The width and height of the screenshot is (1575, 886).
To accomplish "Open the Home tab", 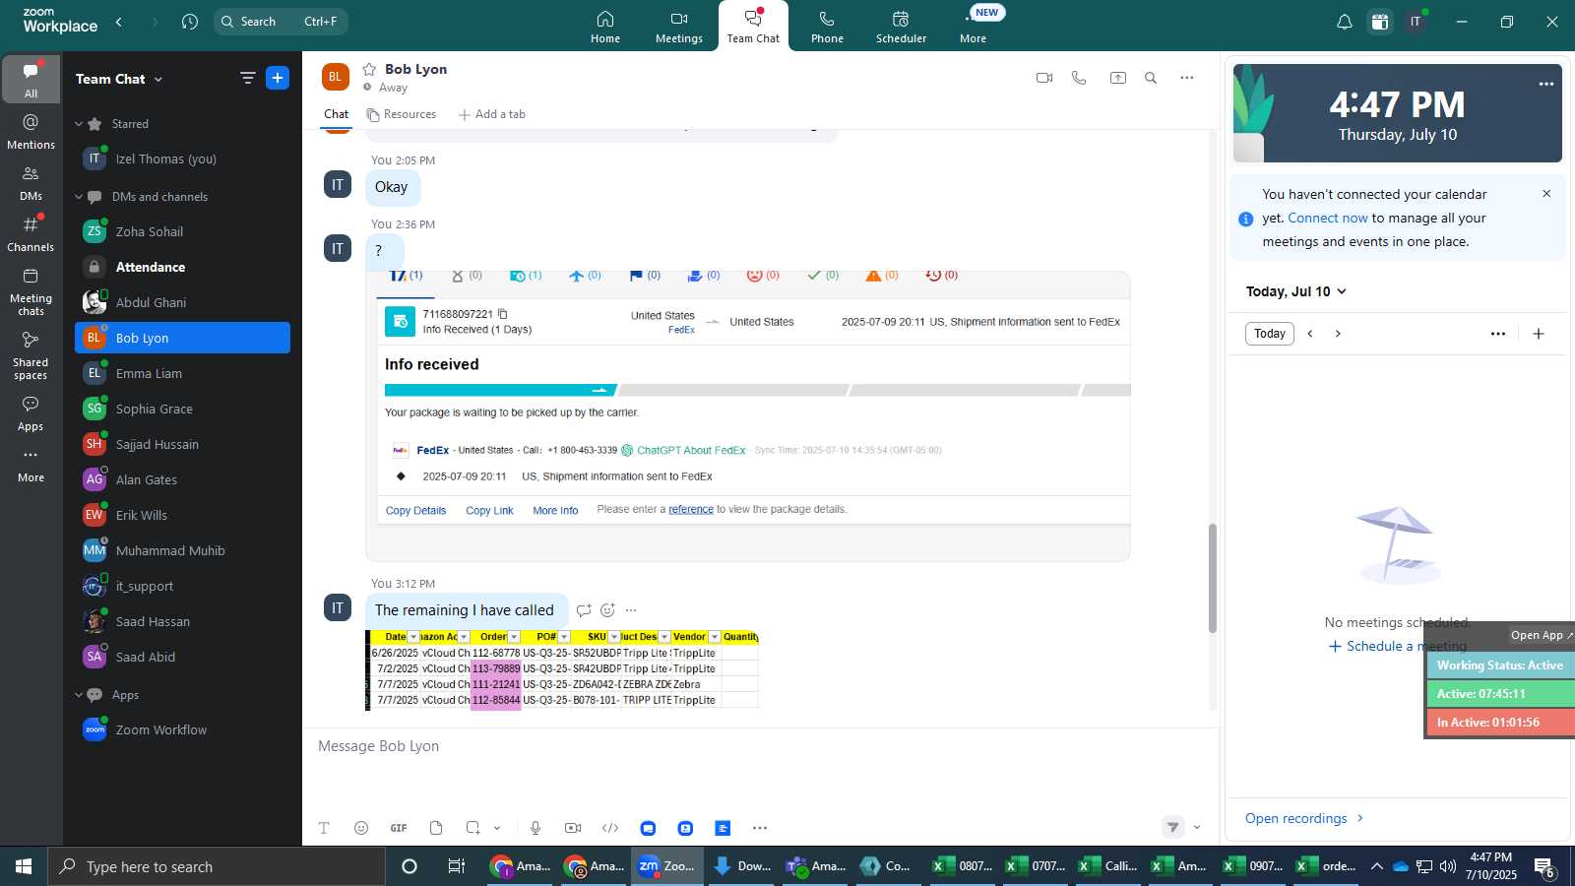I will tap(605, 27).
